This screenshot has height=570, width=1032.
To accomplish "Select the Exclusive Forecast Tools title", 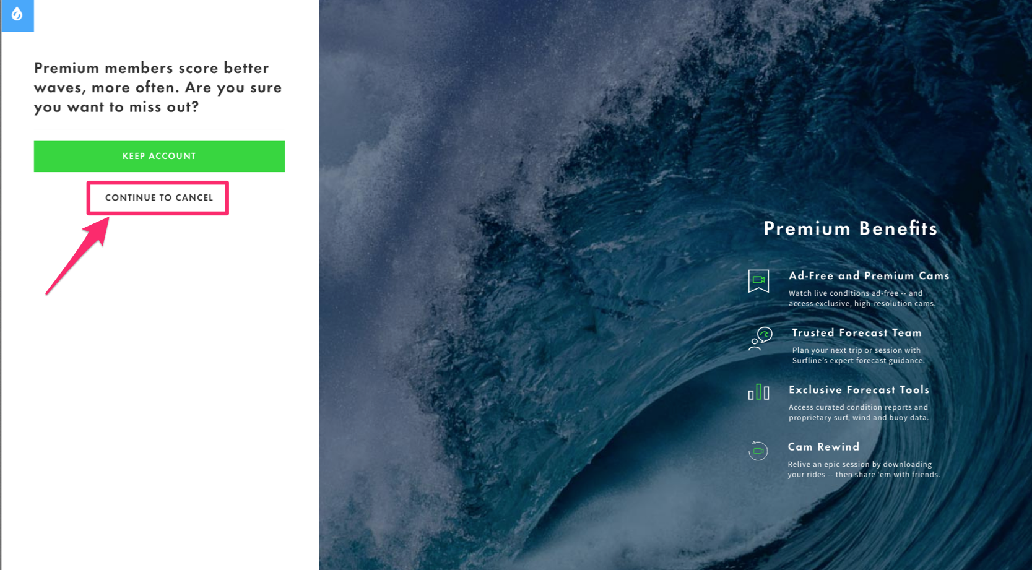I will point(859,390).
